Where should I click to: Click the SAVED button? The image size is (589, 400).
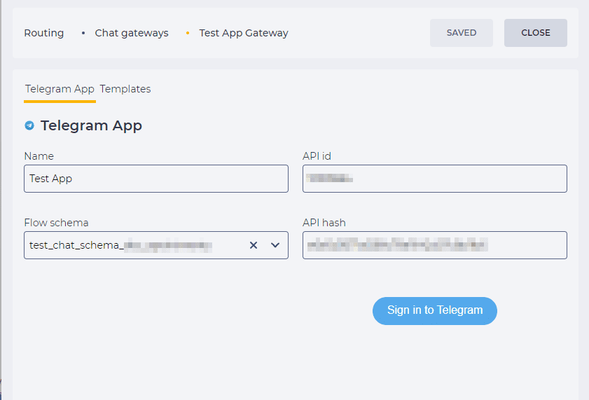click(x=462, y=33)
